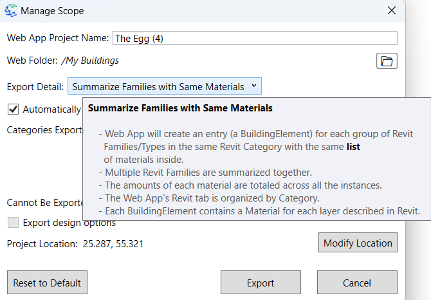Click the '/My Buildings' web folder path
431x300 pixels.
click(x=90, y=61)
